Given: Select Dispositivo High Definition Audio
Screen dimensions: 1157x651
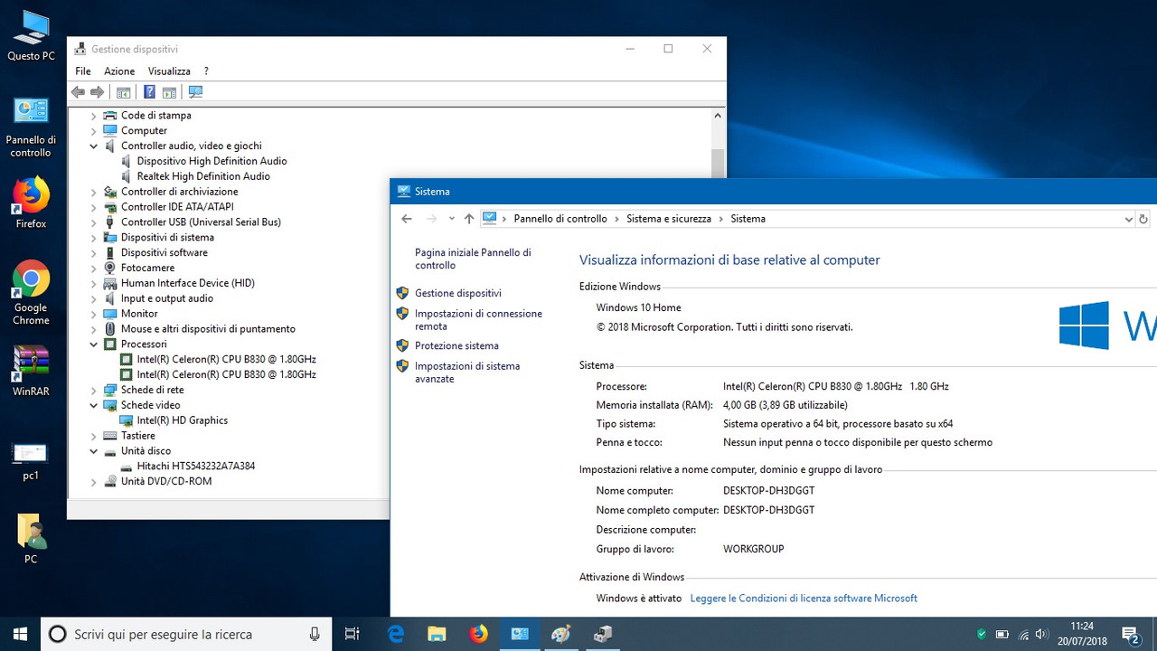Looking at the screenshot, I should [212, 161].
